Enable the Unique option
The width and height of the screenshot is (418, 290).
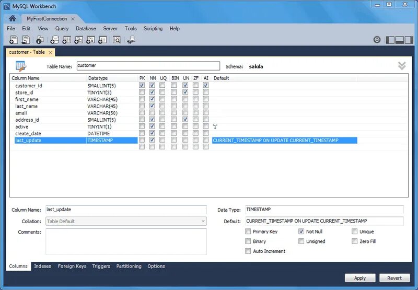pos(355,231)
